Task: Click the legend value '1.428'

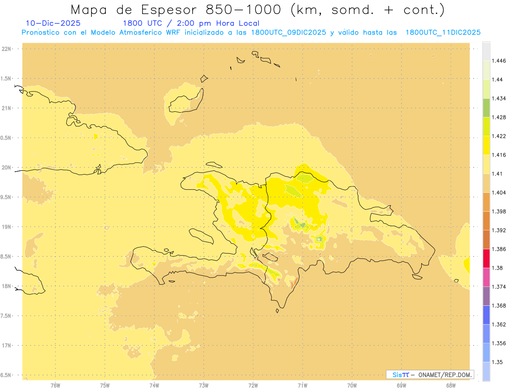Action: click(499, 117)
